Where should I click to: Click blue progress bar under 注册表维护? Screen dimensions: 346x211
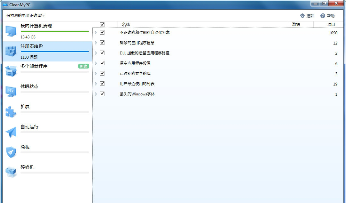(x=55, y=52)
